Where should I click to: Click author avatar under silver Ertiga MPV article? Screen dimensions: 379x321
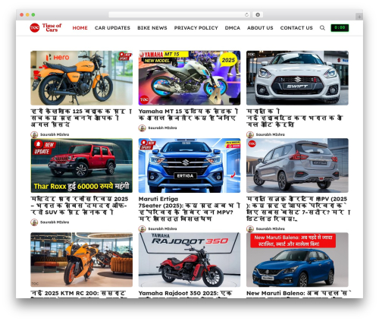(250, 229)
